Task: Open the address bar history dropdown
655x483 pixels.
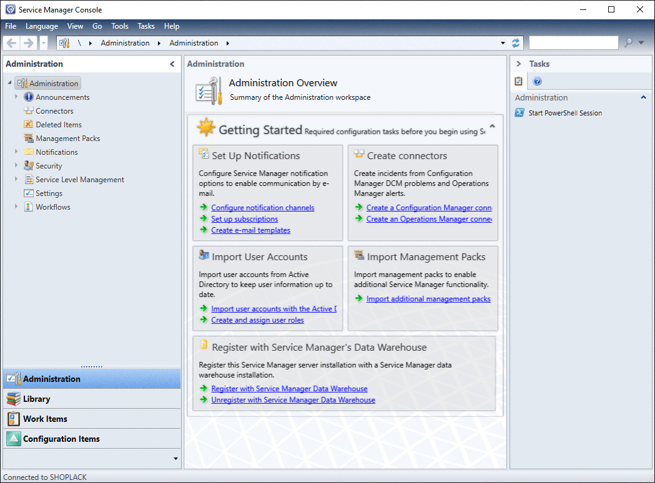Action: [503, 43]
